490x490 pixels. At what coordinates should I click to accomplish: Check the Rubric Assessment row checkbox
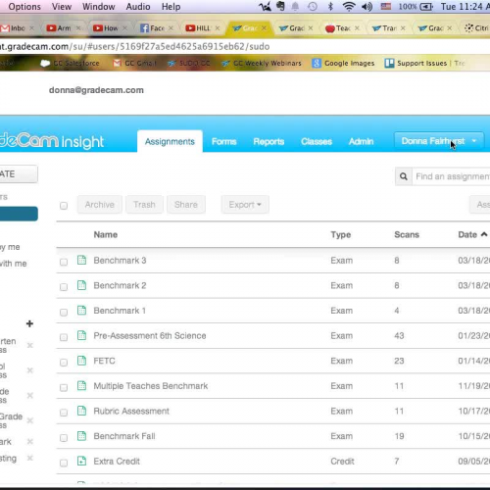(64, 413)
